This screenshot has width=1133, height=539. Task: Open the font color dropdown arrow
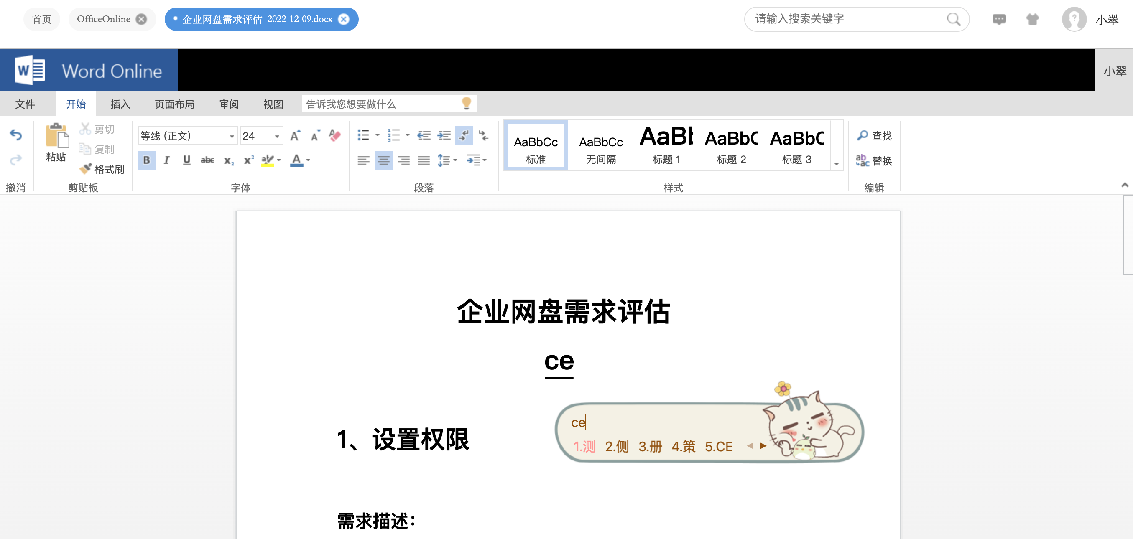pyautogui.click(x=308, y=160)
